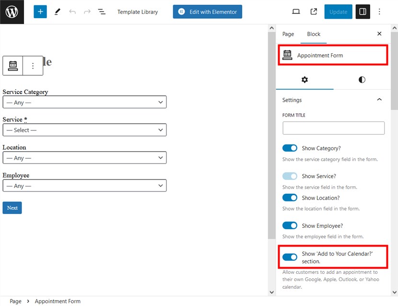
Task: Click the editor scrollbar down arrow
Action: [x=271, y=292]
